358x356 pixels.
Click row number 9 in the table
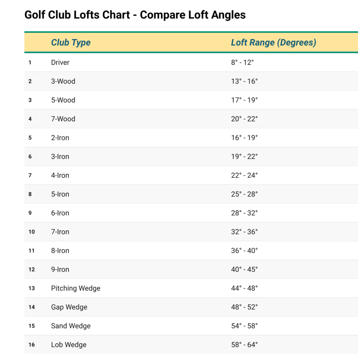(x=30, y=213)
